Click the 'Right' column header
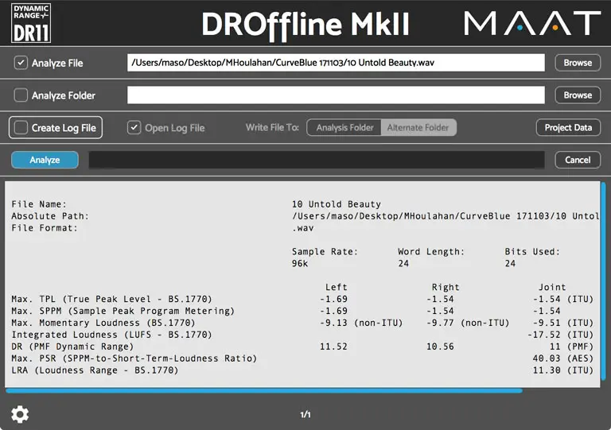Image resolution: width=611 pixels, height=430 pixels. click(x=446, y=287)
